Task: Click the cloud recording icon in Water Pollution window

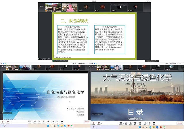Action: click(40, 6)
